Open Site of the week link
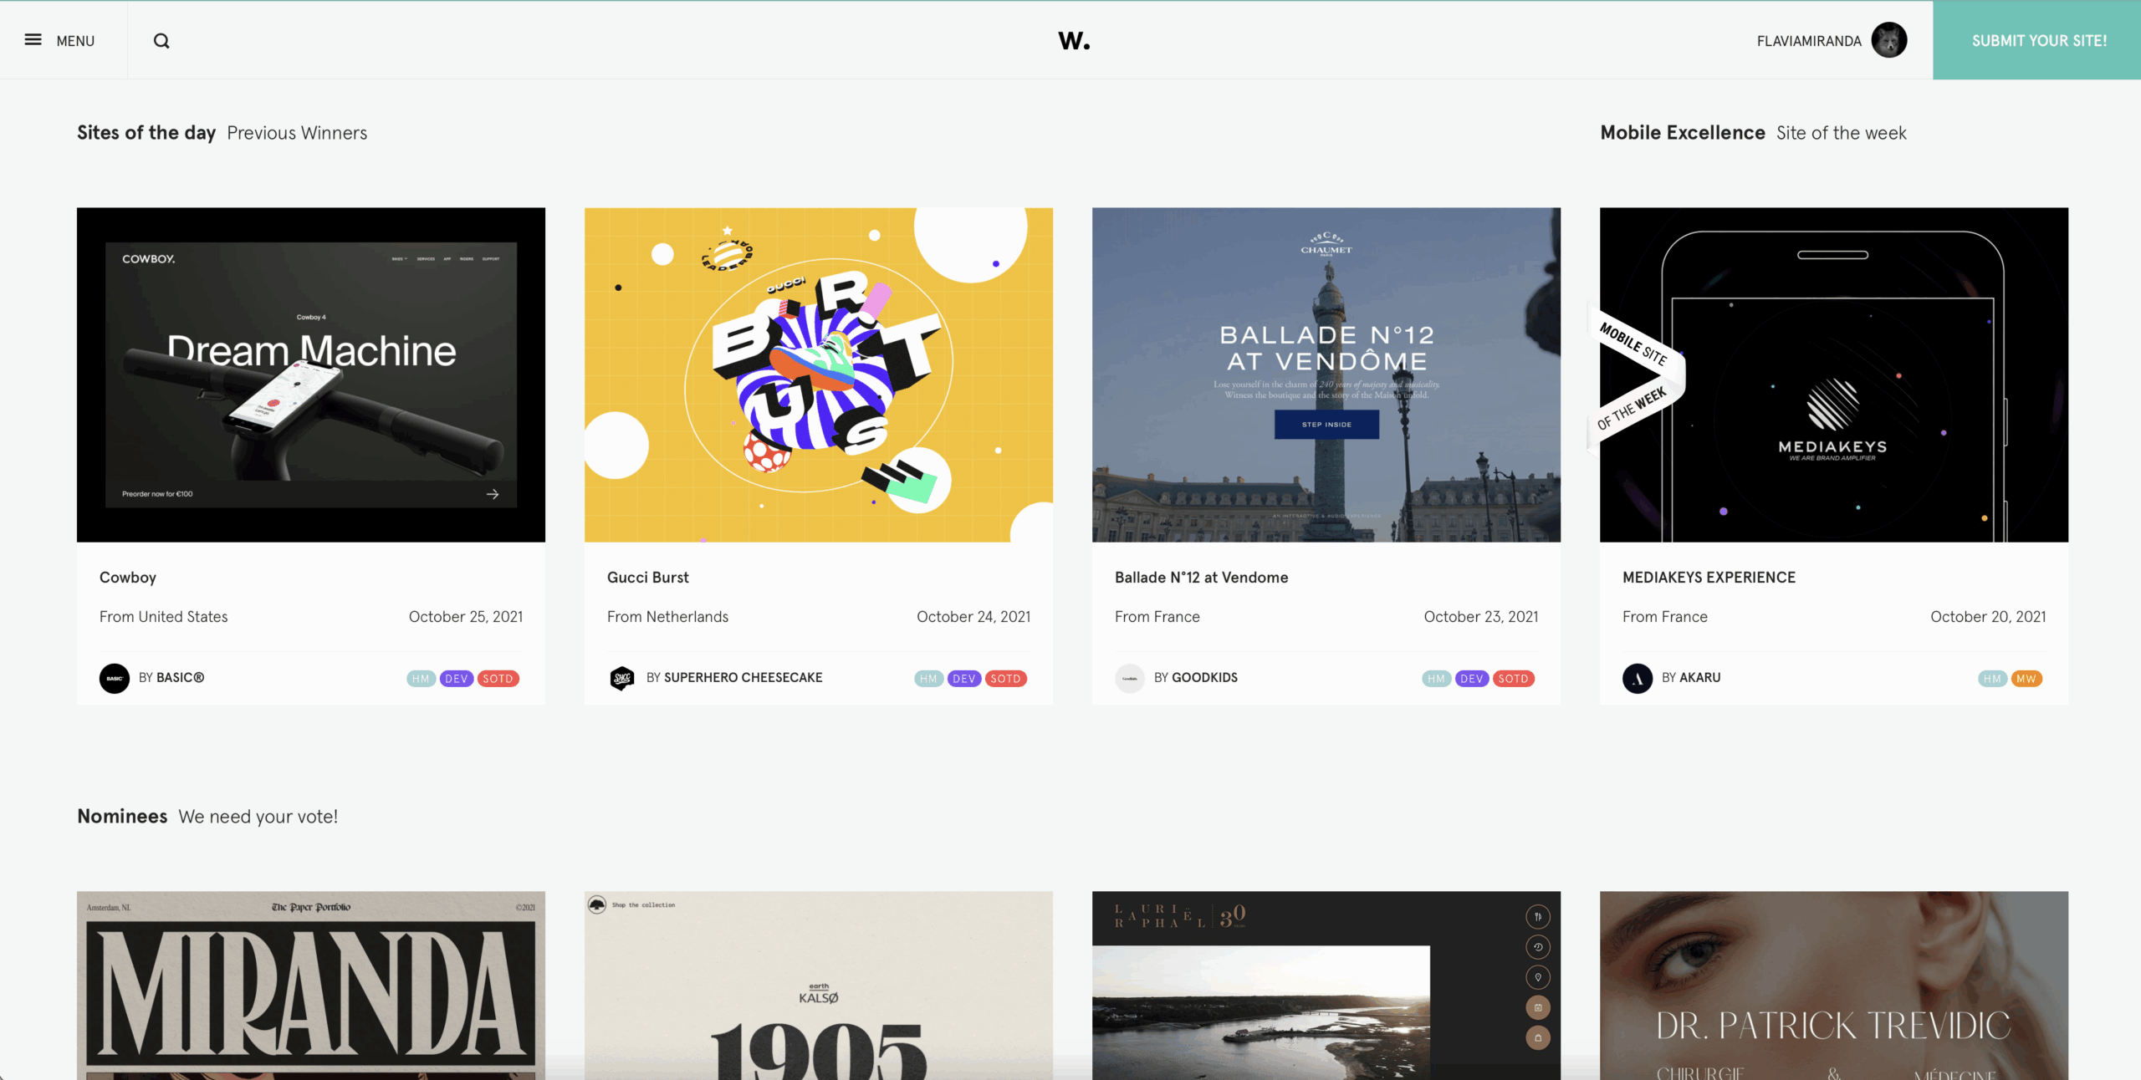Image resolution: width=2141 pixels, height=1080 pixels. coord(1841,133)
